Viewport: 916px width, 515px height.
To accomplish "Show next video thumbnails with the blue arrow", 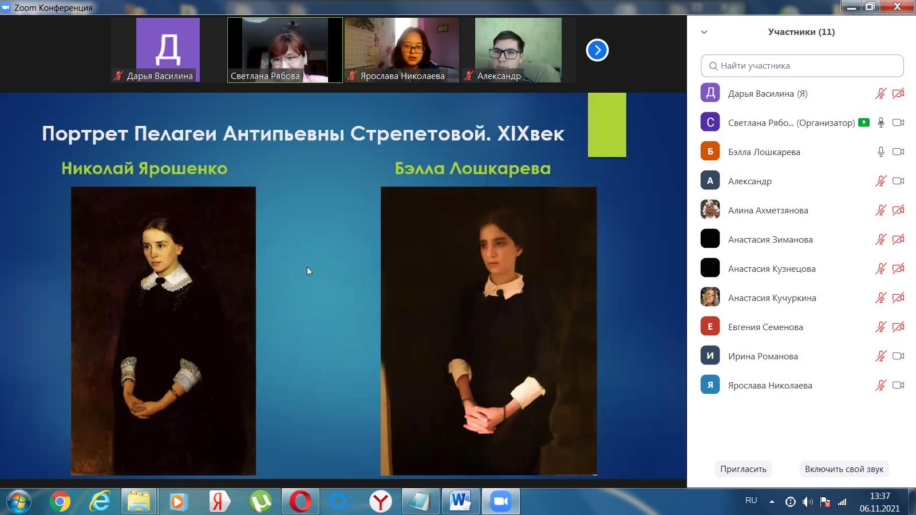I will pos(597,50).
